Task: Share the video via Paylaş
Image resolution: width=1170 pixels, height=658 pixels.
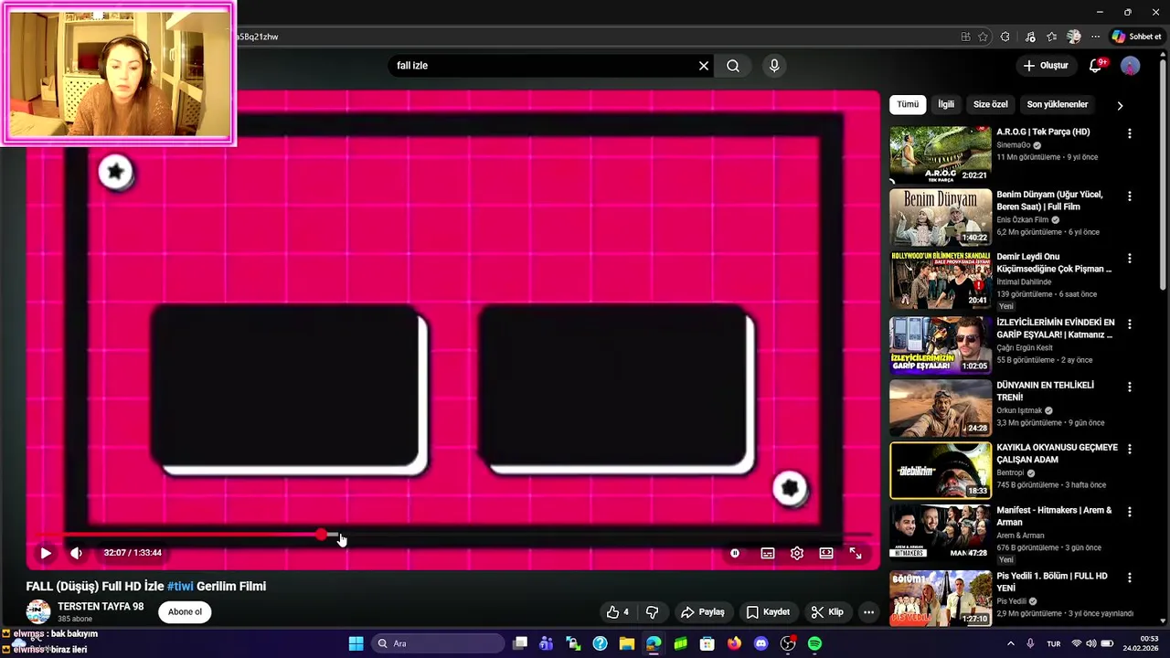Action: tap(703, 612)
